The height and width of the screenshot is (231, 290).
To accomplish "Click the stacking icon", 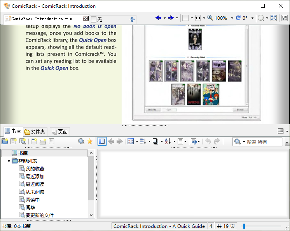I will coord(155,141).
